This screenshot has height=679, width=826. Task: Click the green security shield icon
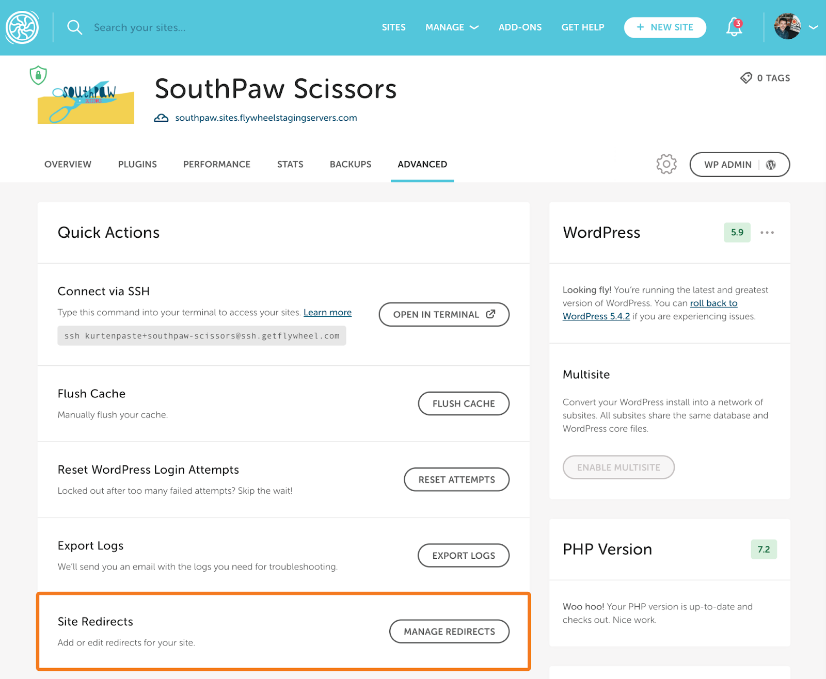point(38,75)
